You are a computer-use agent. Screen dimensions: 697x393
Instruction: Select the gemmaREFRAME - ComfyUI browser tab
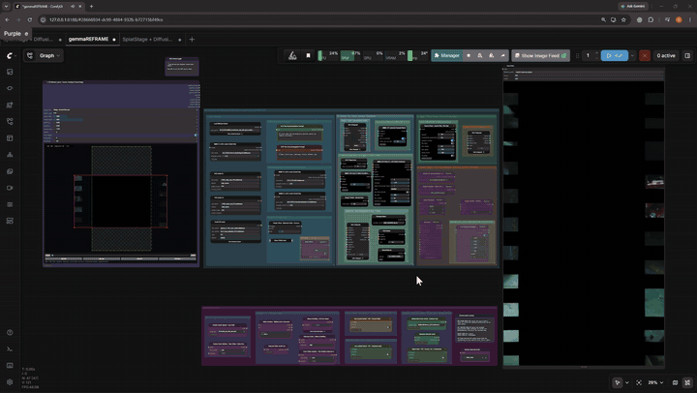[48, 6]
